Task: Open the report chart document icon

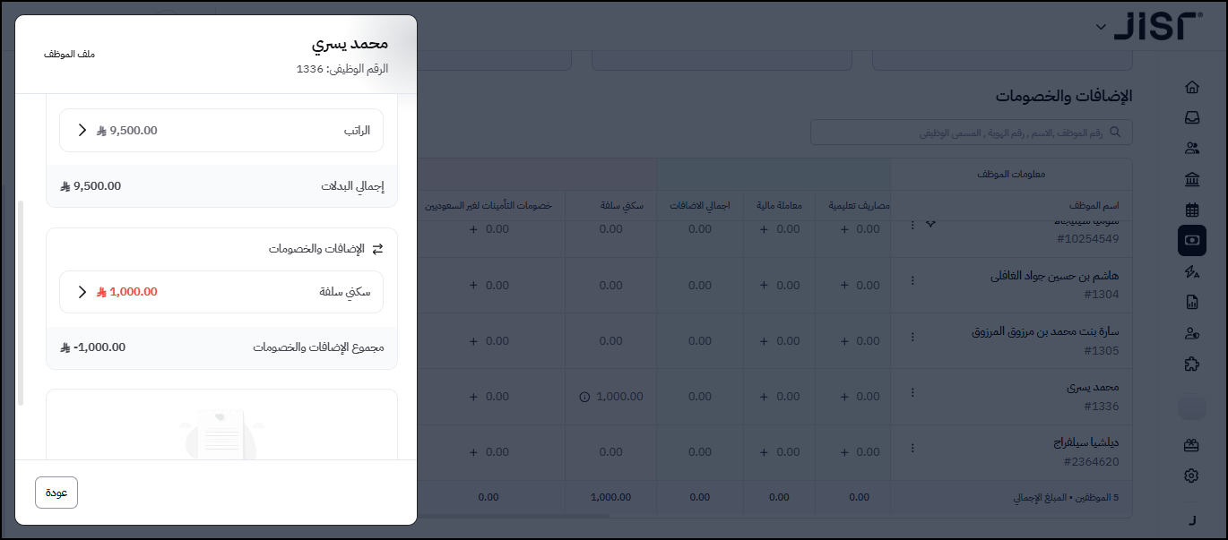Action: (1191, 303)
